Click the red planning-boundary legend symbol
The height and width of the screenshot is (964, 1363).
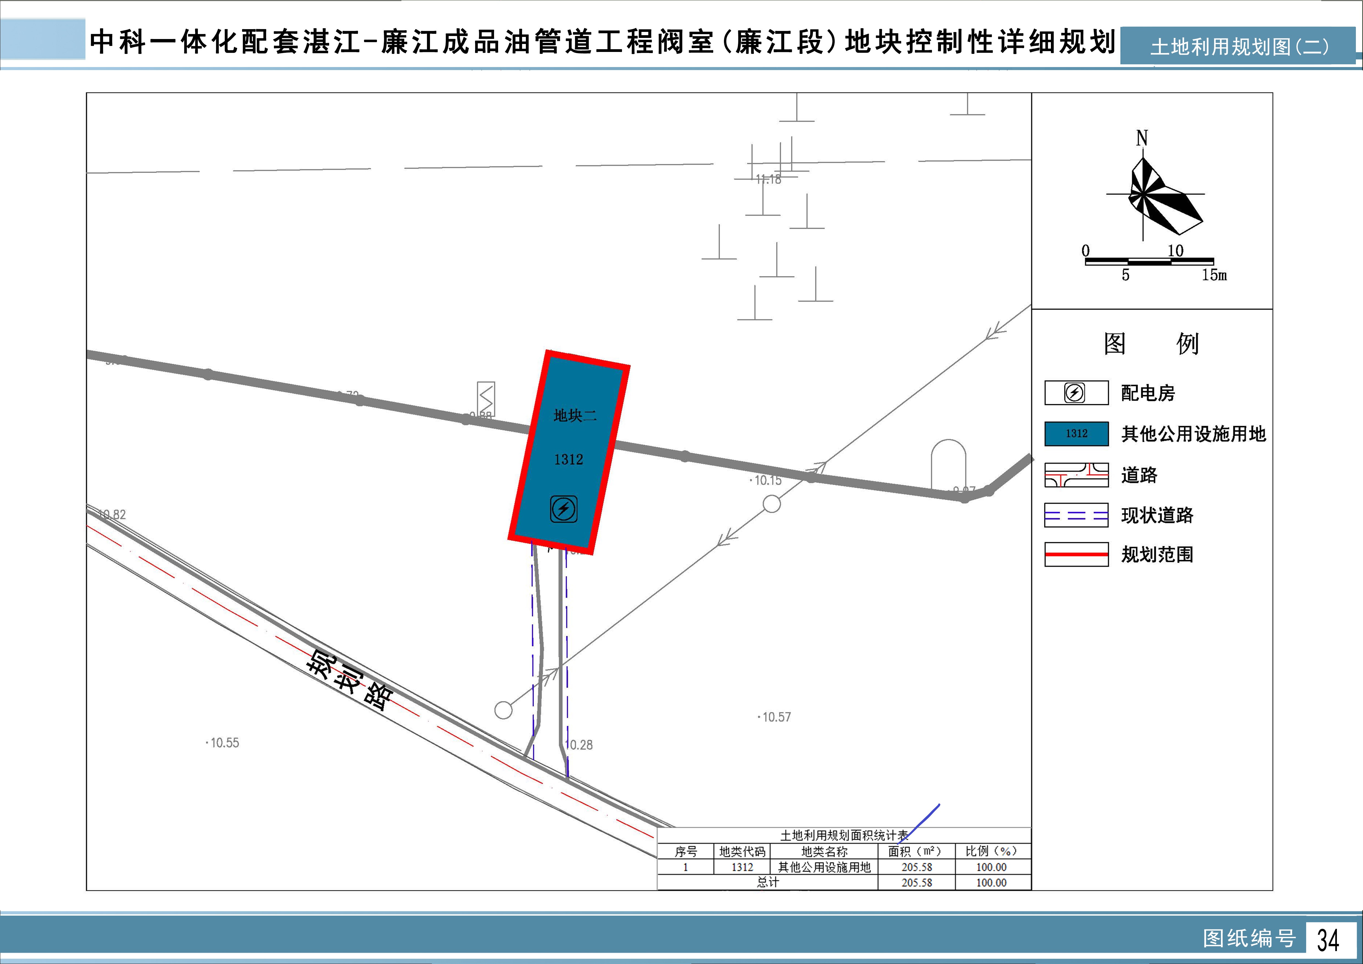[x=1076, y=555]
